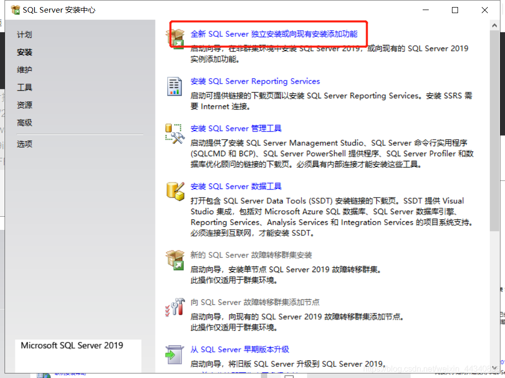This screenshot has width=505, height=378.
Task: Click the description text mentioning SSRS 需要 Internet 连接
Action: (x=331, y=101)
